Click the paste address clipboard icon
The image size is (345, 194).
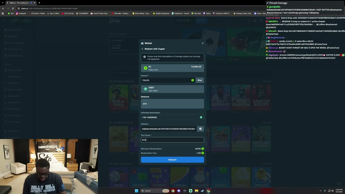(201, 129)
